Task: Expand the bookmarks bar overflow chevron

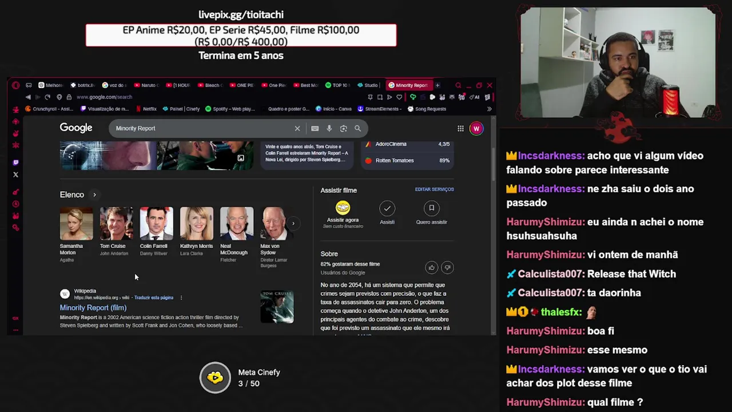Action: click(x=489, y=109)
